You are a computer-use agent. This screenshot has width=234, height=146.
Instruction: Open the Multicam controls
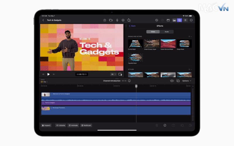pyautogui.click(x=86, y=125)
